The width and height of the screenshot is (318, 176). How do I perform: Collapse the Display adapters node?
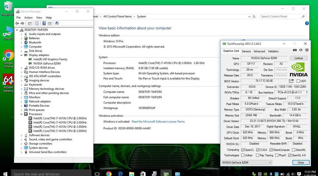coord(22,55)
